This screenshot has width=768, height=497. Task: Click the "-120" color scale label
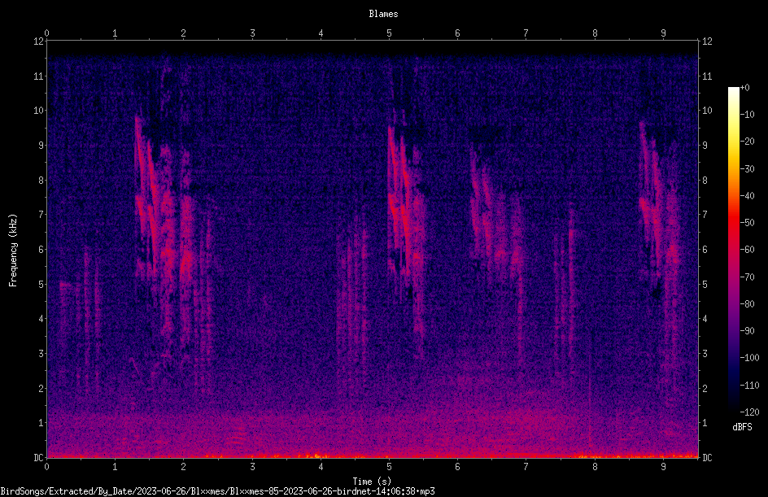pyautogui.click(x=749, y=412)
